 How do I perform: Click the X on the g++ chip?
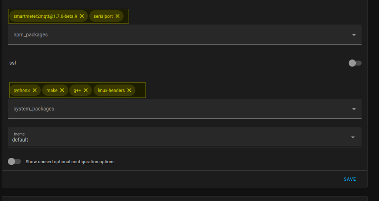pyautogui.click(x=85, y=90)
